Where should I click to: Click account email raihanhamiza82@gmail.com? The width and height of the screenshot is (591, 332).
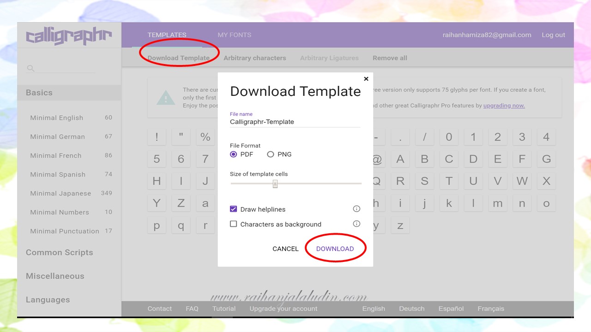coord(487,35)
